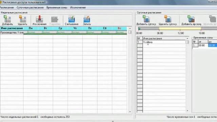This screenshot has height=122, width=217.
Task: Click the 06:00 label on the timeline
Action: [x=160, y=33]
